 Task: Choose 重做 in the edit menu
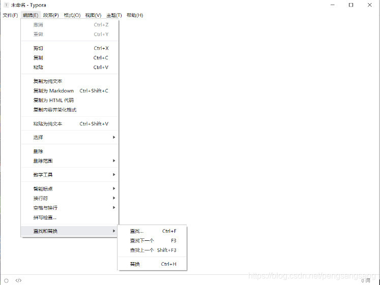[x=70, y=35]
